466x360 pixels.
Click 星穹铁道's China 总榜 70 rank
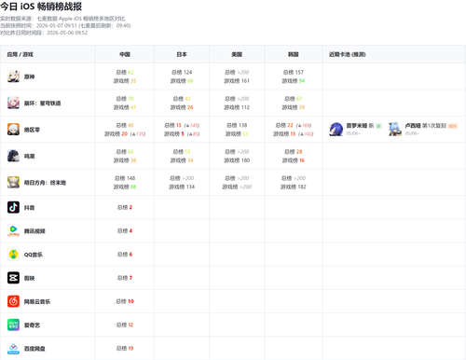[x=125, y=99]
